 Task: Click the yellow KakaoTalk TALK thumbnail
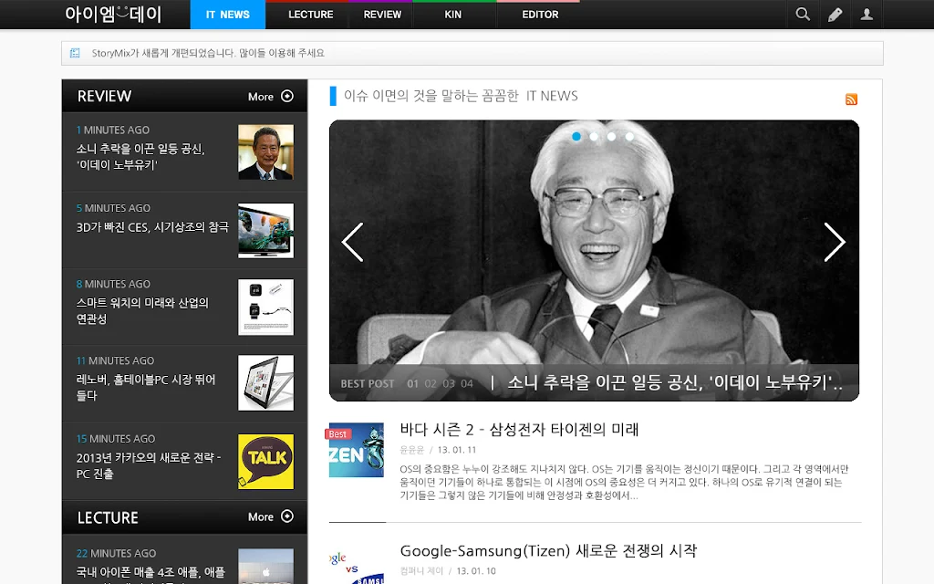pyautogui.click(x=265, y=461)
